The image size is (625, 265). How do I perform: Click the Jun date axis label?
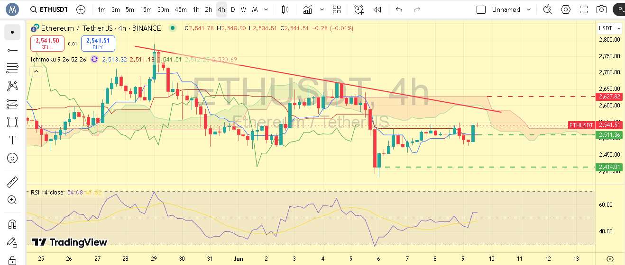(238, 259)
